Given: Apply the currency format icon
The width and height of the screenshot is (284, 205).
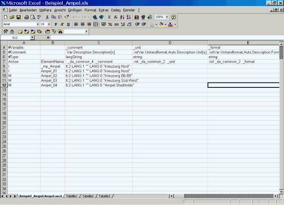Looking at the screenshot, I should click(x=104, y=24).
